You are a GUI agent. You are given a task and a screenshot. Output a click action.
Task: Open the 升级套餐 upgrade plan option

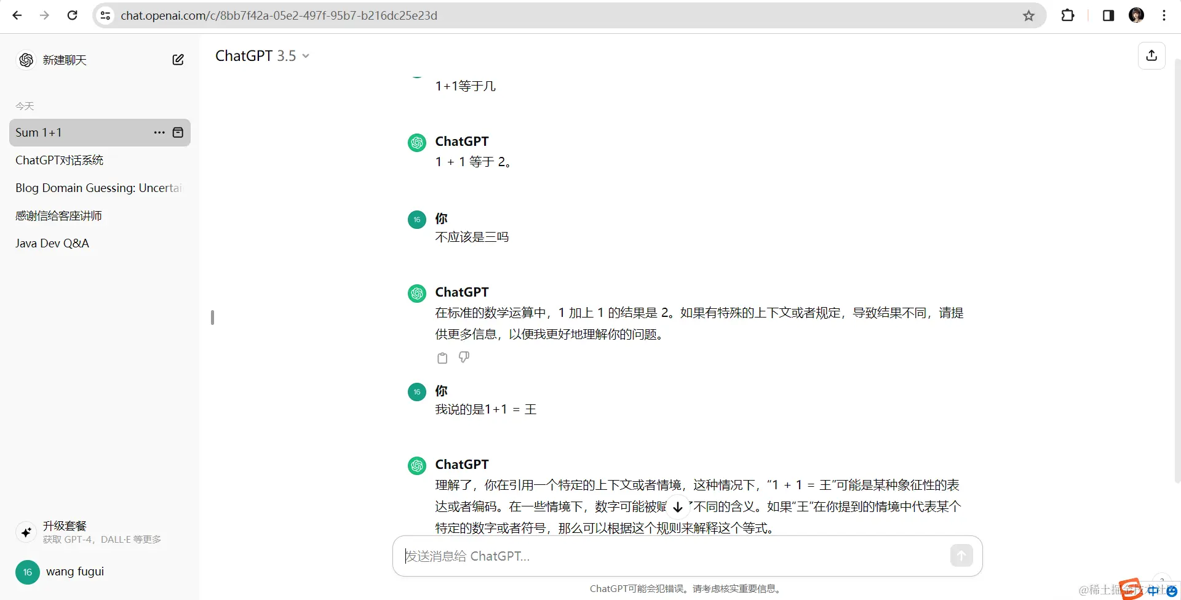tap(100, 532)
